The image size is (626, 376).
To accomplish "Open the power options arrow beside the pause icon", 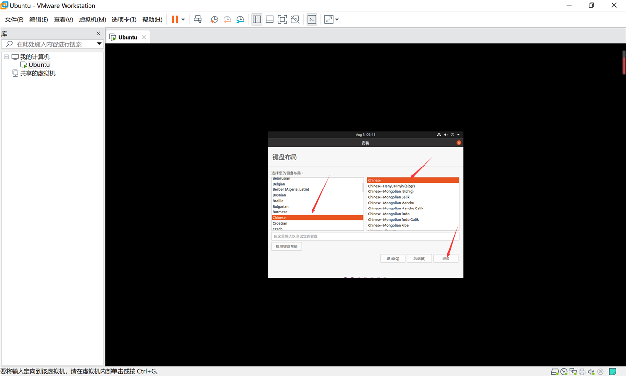I will tap(183, 20).
